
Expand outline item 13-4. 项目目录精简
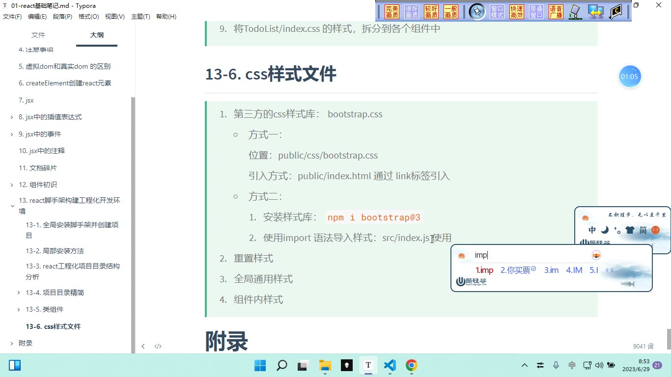point(19,293)
